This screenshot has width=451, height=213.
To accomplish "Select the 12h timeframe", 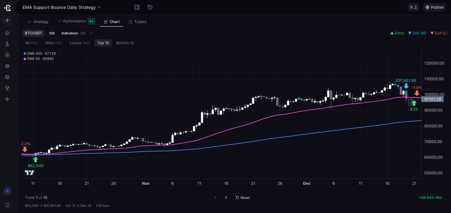I will [52, 33].
